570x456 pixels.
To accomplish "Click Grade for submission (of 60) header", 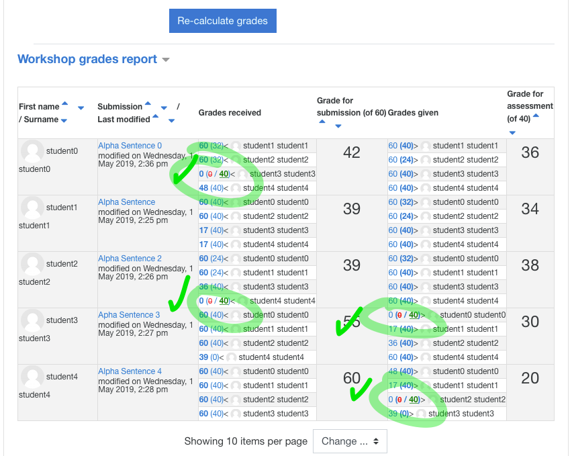I will pos(351,107).
